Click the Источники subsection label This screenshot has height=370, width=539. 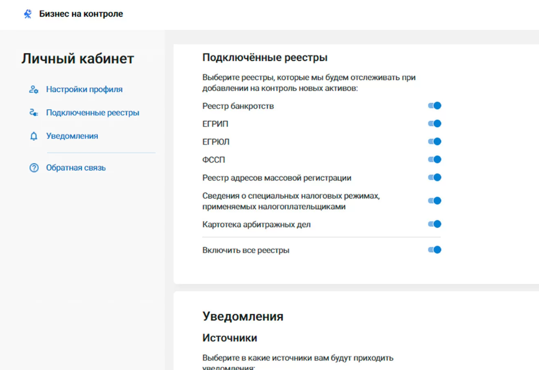pyautogui.click(x=228, y=337)
